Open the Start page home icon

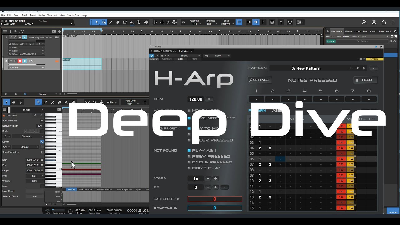tap(384, 22)
